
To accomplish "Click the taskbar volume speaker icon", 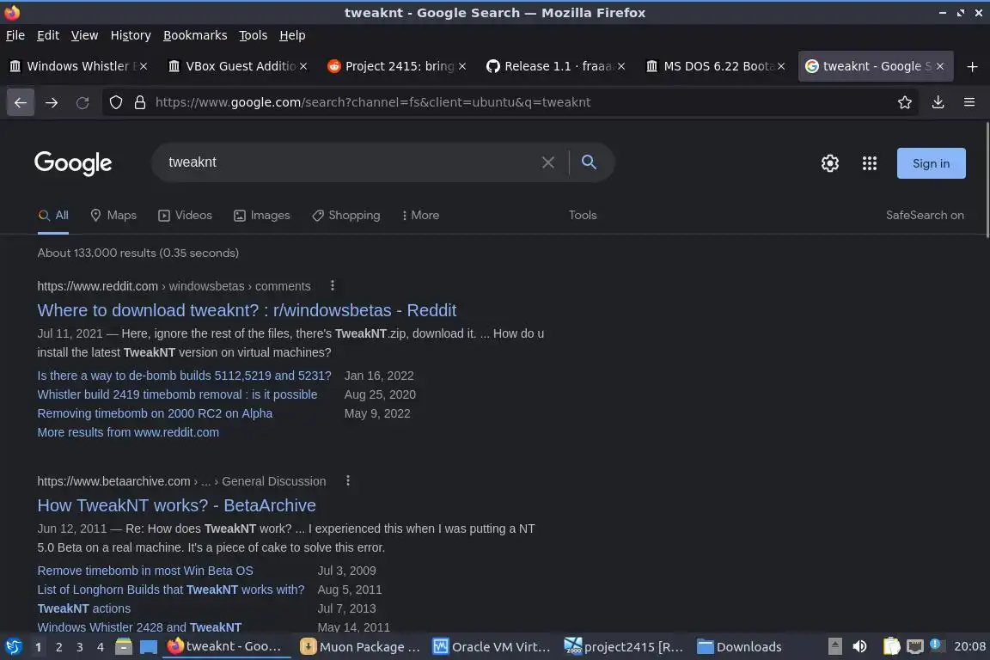I will click(x=859, y=647).
